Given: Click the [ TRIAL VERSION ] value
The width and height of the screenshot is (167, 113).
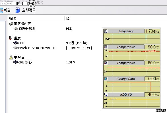Looking at the screenshot, I should (79, 48).
